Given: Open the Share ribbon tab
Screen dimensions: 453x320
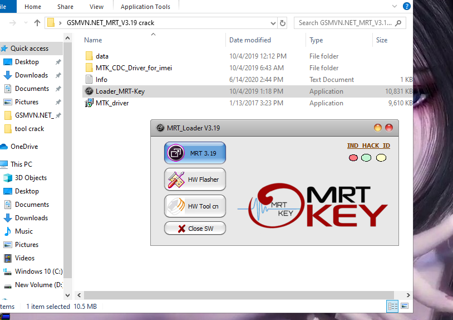Looking at the screenshot, I should [65, 7].
